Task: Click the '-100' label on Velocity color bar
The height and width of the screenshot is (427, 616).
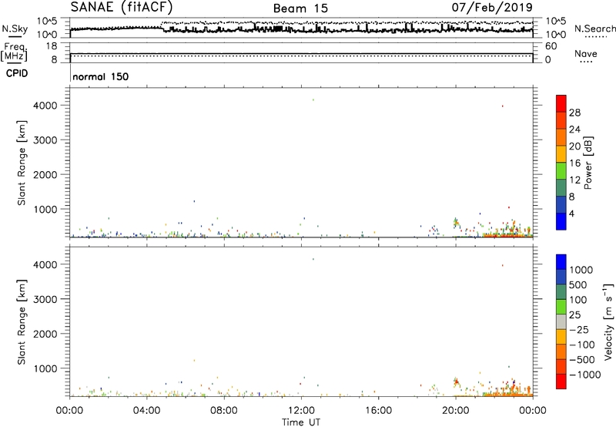Action: (x=581, y=345)
